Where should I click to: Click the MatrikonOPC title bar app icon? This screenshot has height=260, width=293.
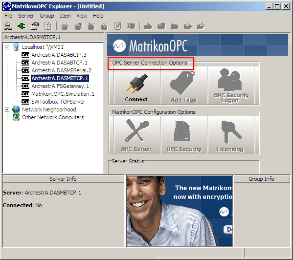(7, 6)
